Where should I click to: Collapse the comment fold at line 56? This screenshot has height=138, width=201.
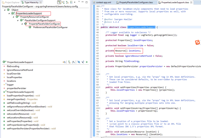coord(99,74)
